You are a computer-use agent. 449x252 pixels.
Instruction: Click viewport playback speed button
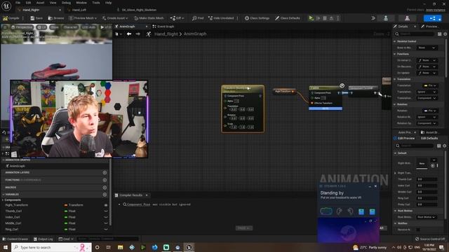coord(105,27)
